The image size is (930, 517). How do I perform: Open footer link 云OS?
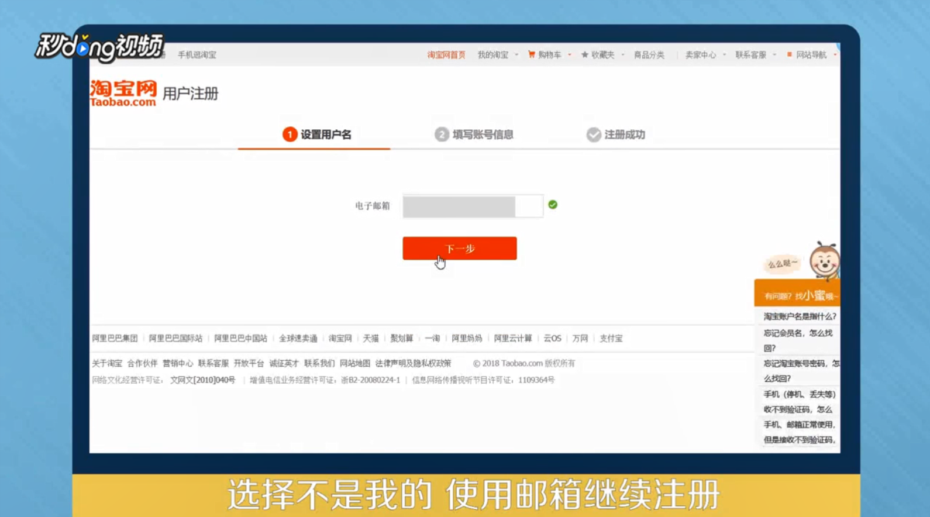point(552,339)
